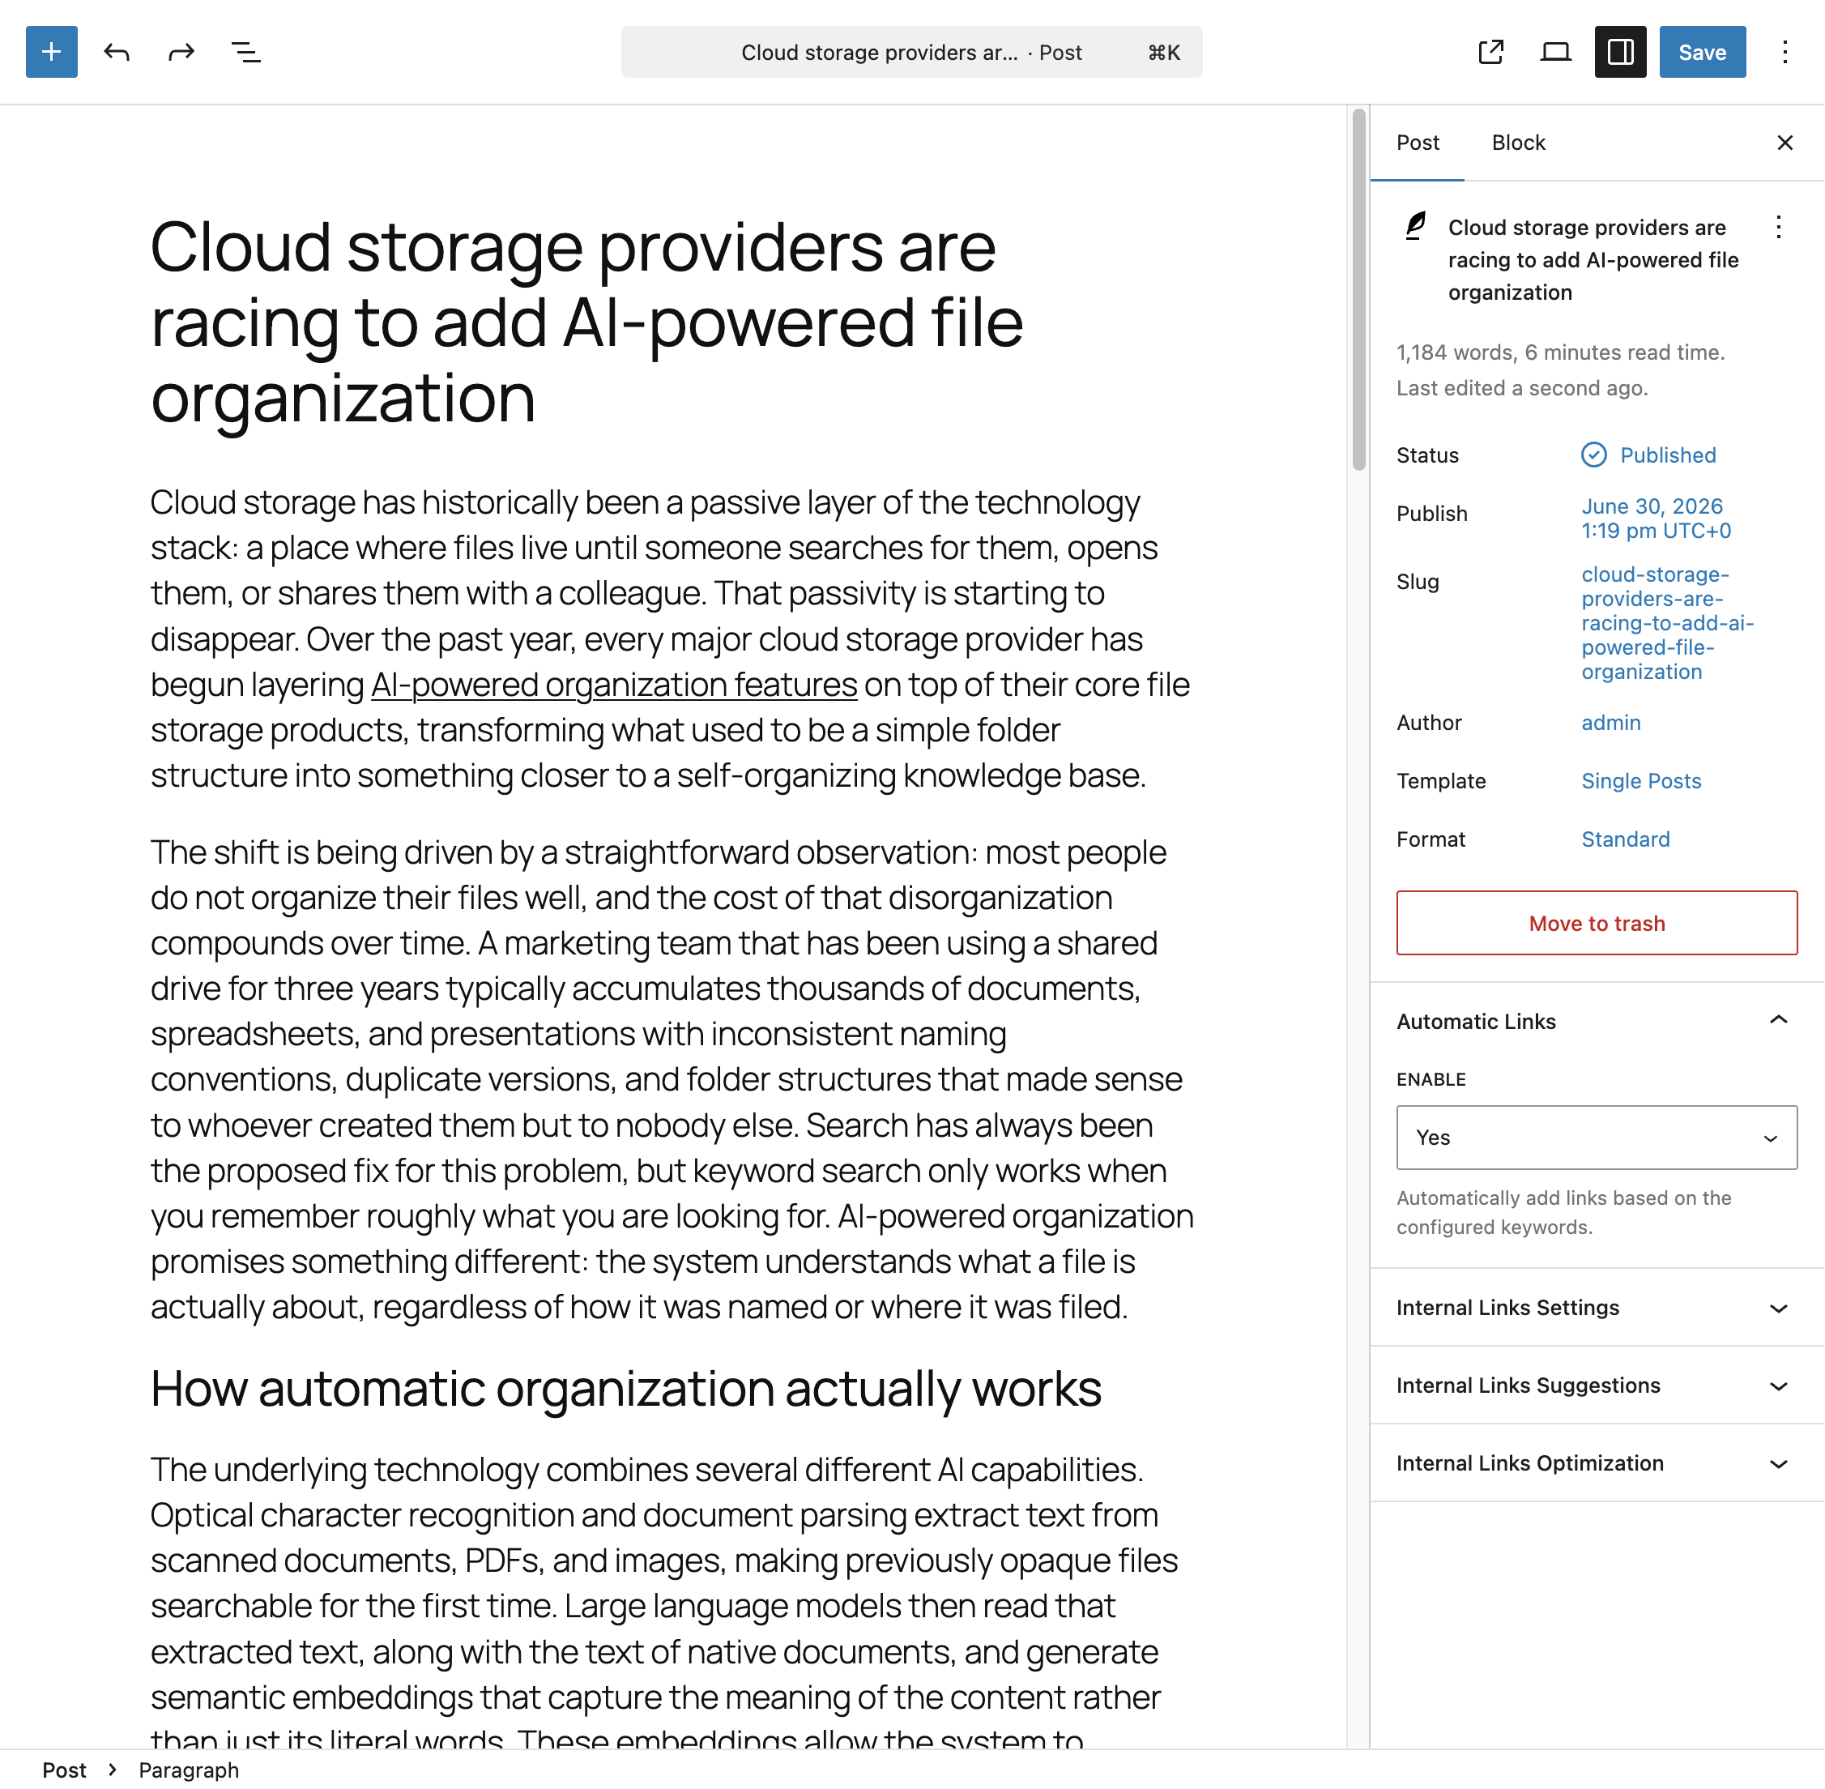Viewport: 1825px width, 1789px height.
Task: Open the Enable dropdown set to Yes
Action: click(x=1597, y=1138)
